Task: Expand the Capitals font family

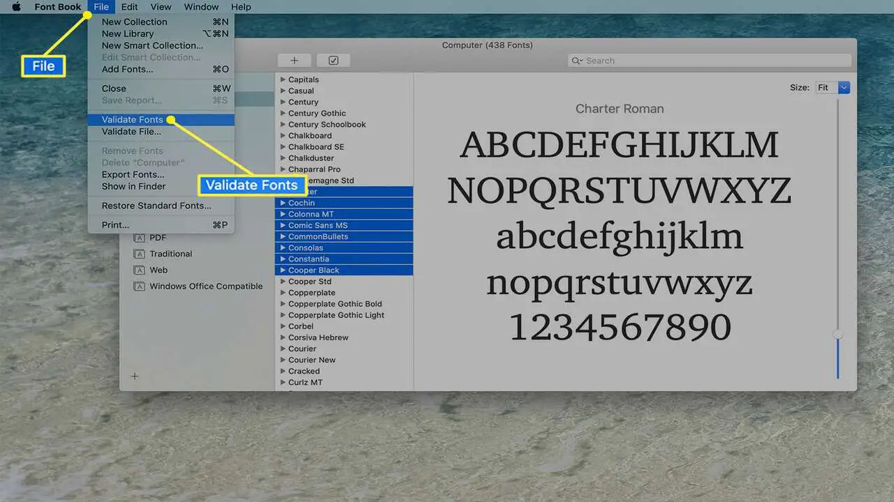Action: coord(283,79)
